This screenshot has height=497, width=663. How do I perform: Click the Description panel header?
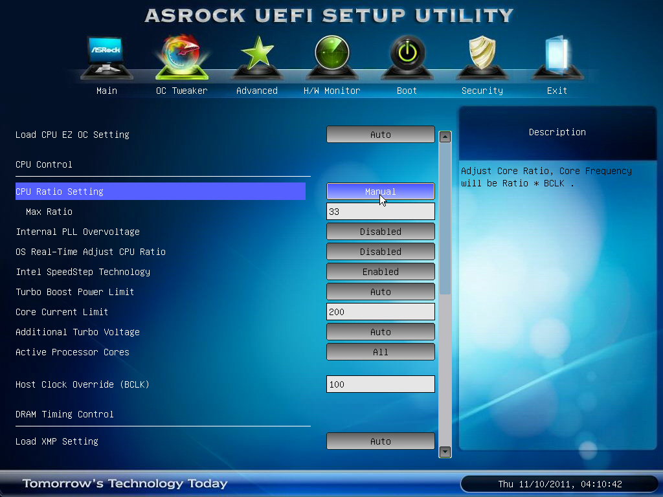pos(557,132)
